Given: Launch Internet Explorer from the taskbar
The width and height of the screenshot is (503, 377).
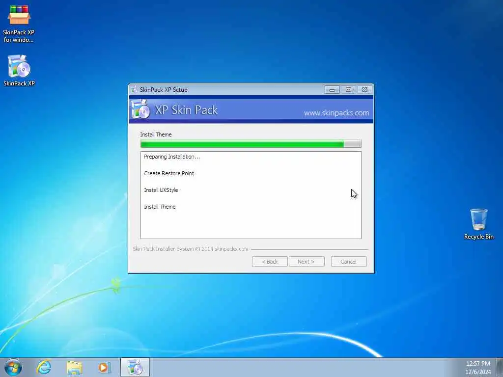Looking at the screenshot, I should 44,367.
